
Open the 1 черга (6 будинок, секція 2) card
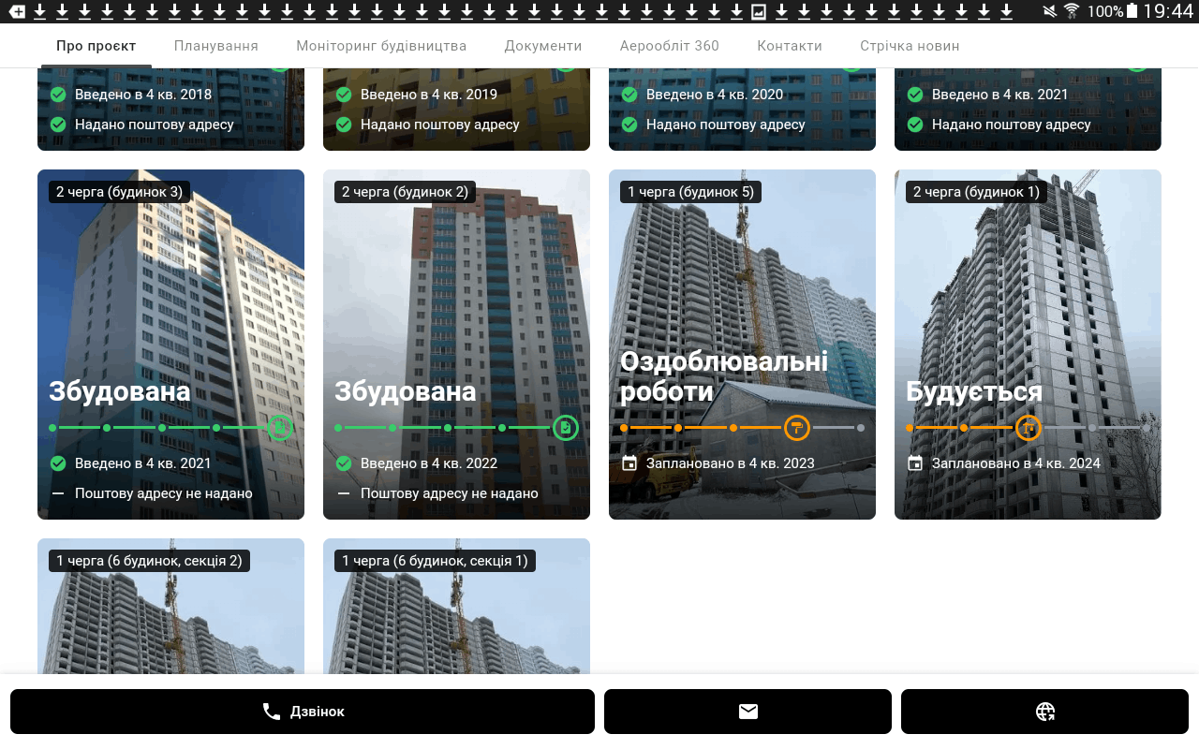click(x=170, y=618)
